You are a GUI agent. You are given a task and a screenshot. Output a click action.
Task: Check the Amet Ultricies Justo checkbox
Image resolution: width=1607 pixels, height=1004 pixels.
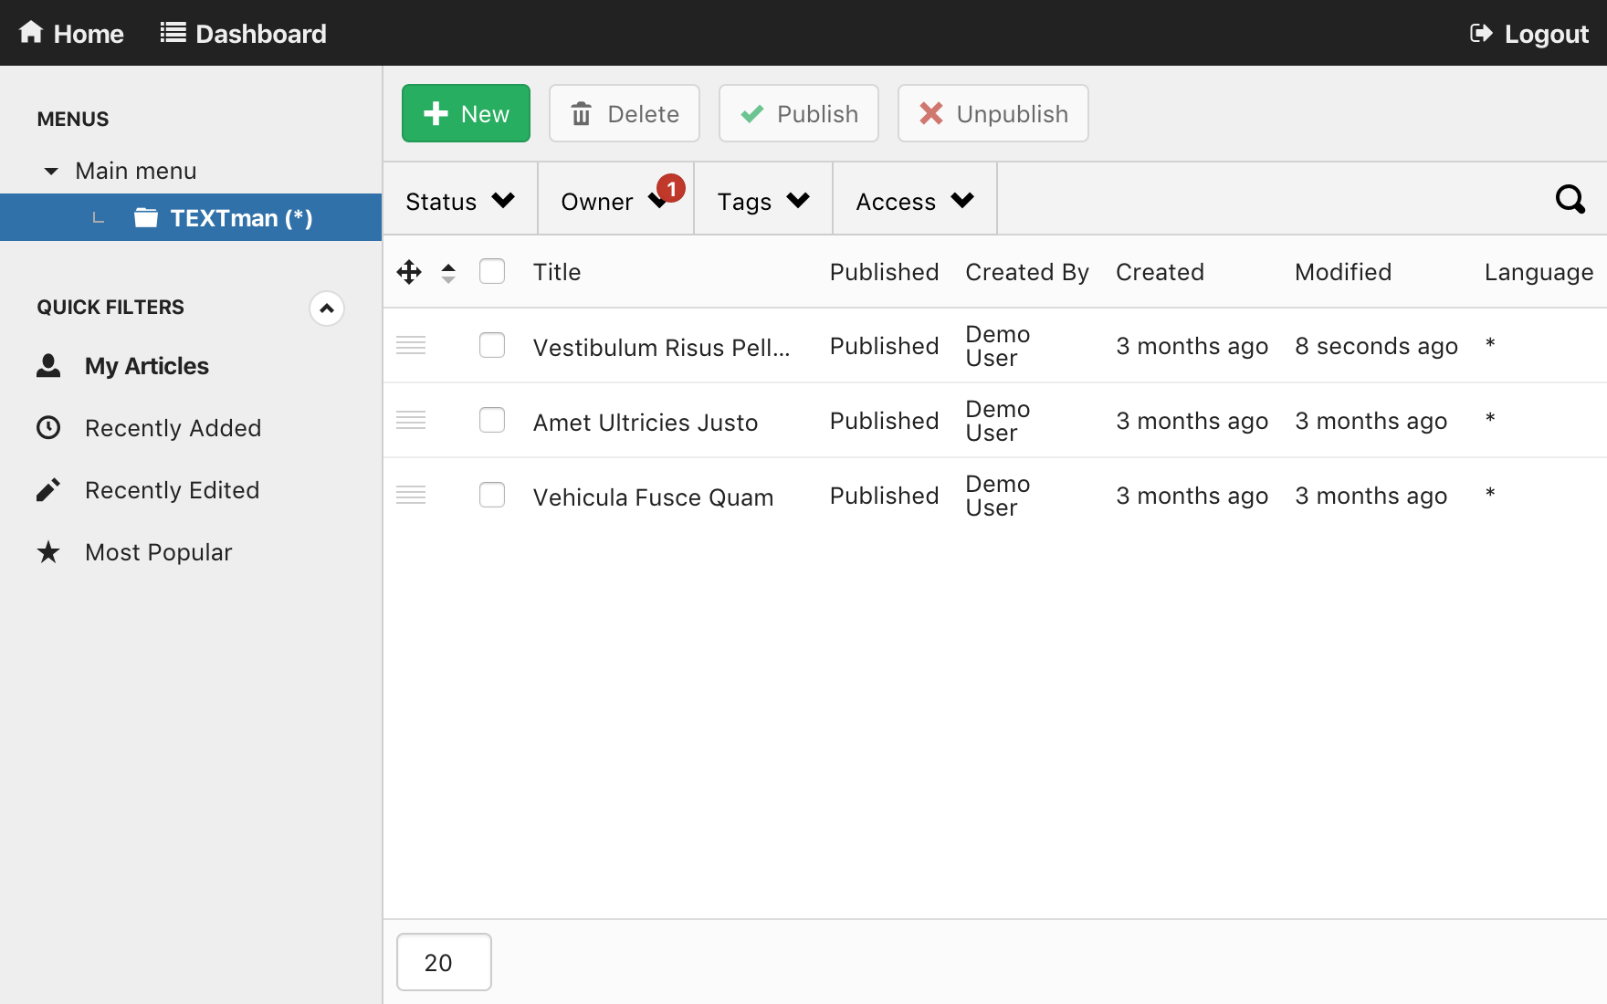tap(492, 420)
